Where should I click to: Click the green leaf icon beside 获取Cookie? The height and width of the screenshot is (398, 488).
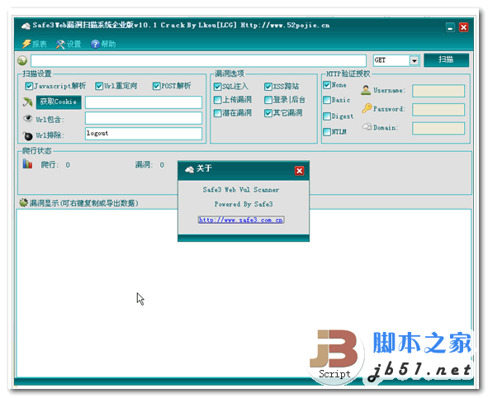pyautogui.click(x=28, y=102)
